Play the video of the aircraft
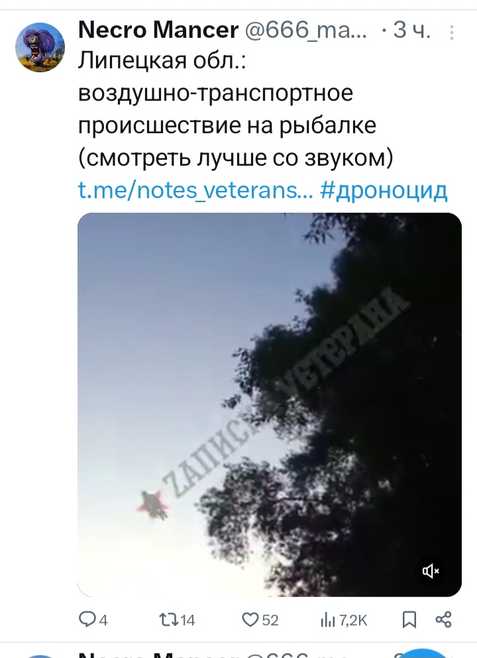The image size is (477, 658). [270, 404]
